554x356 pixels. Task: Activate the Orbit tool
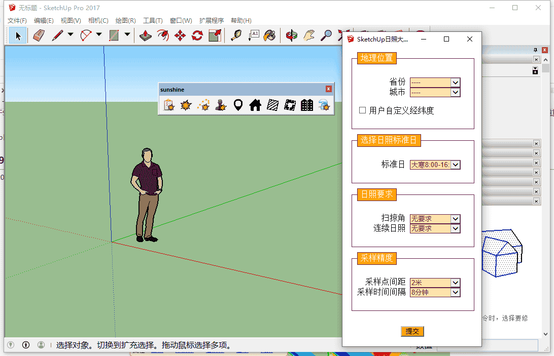(x=292, y=35)
